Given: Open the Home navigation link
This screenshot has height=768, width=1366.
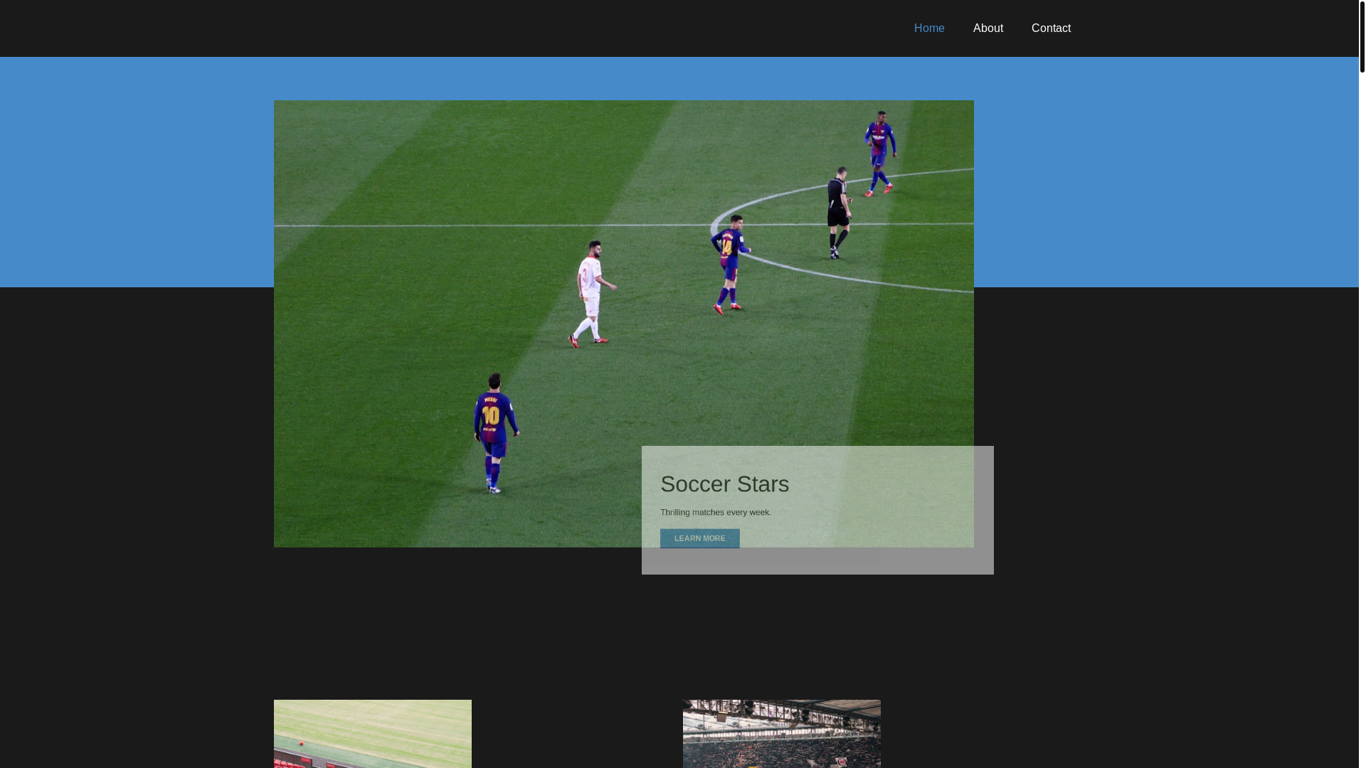Looking at the screenshot, I should 929,28.
